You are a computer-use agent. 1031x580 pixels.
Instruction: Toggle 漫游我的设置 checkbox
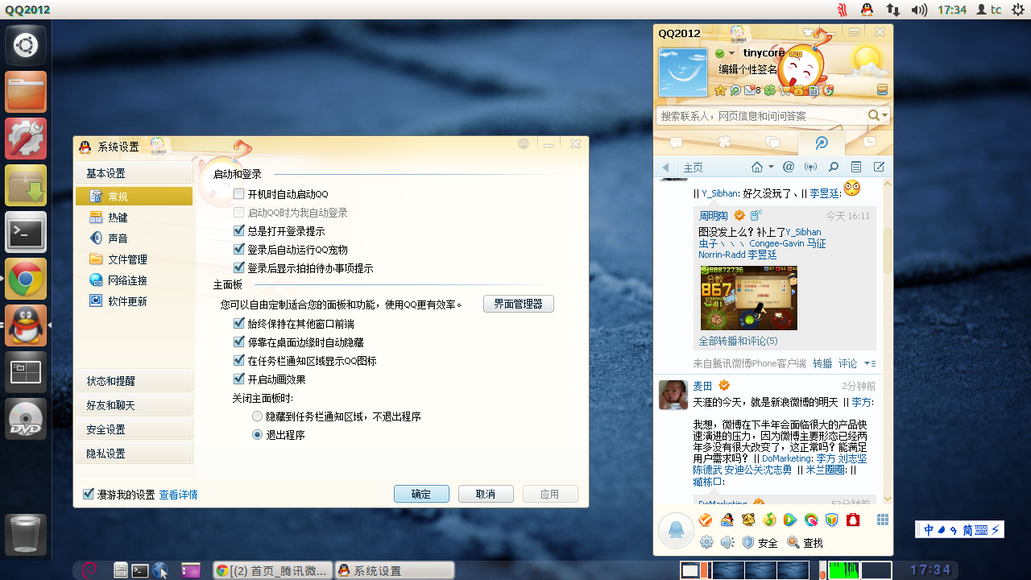click(x=89, y=494)
